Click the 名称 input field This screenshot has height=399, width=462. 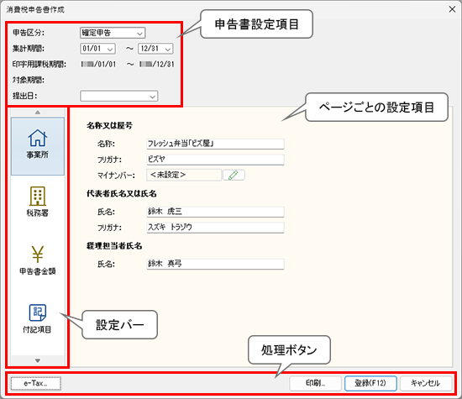coord(215,144)
